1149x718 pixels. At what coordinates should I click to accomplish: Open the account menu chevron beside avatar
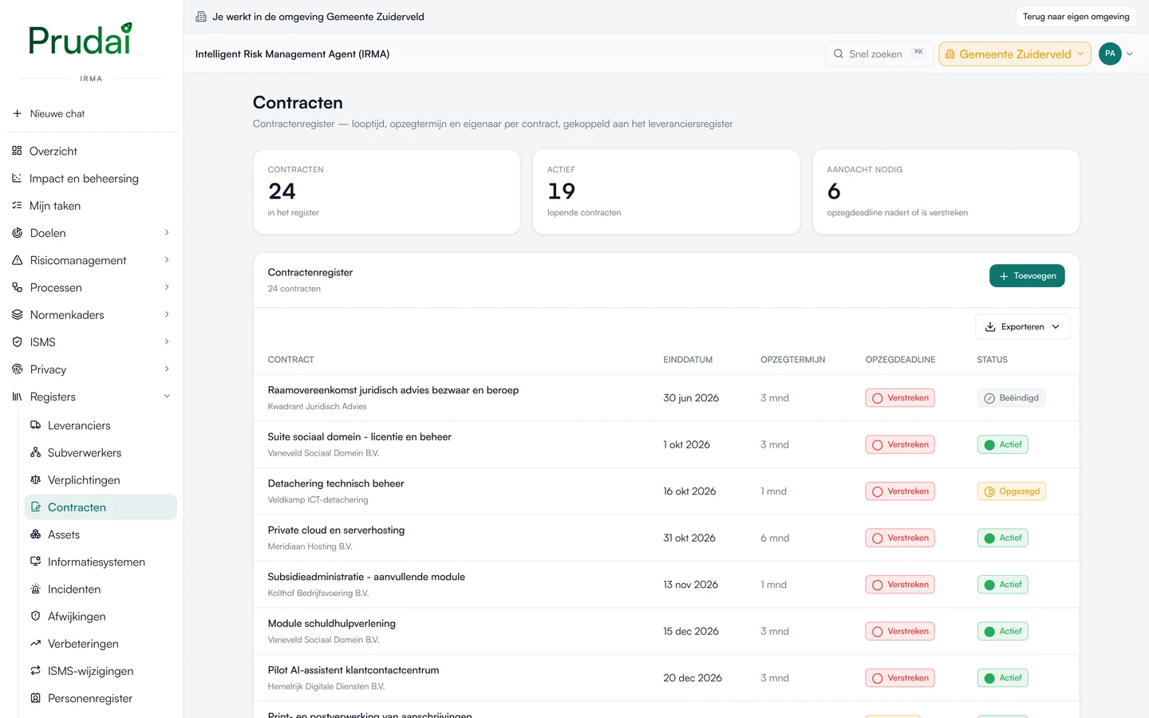tap(1130, 53)
